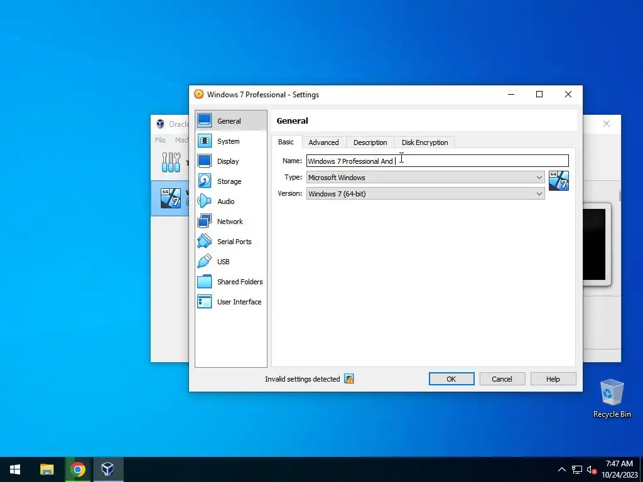The width and height of the screenshot is (643, 482).
Task: Maximize the Settings dialog
Action: (539, 94)
